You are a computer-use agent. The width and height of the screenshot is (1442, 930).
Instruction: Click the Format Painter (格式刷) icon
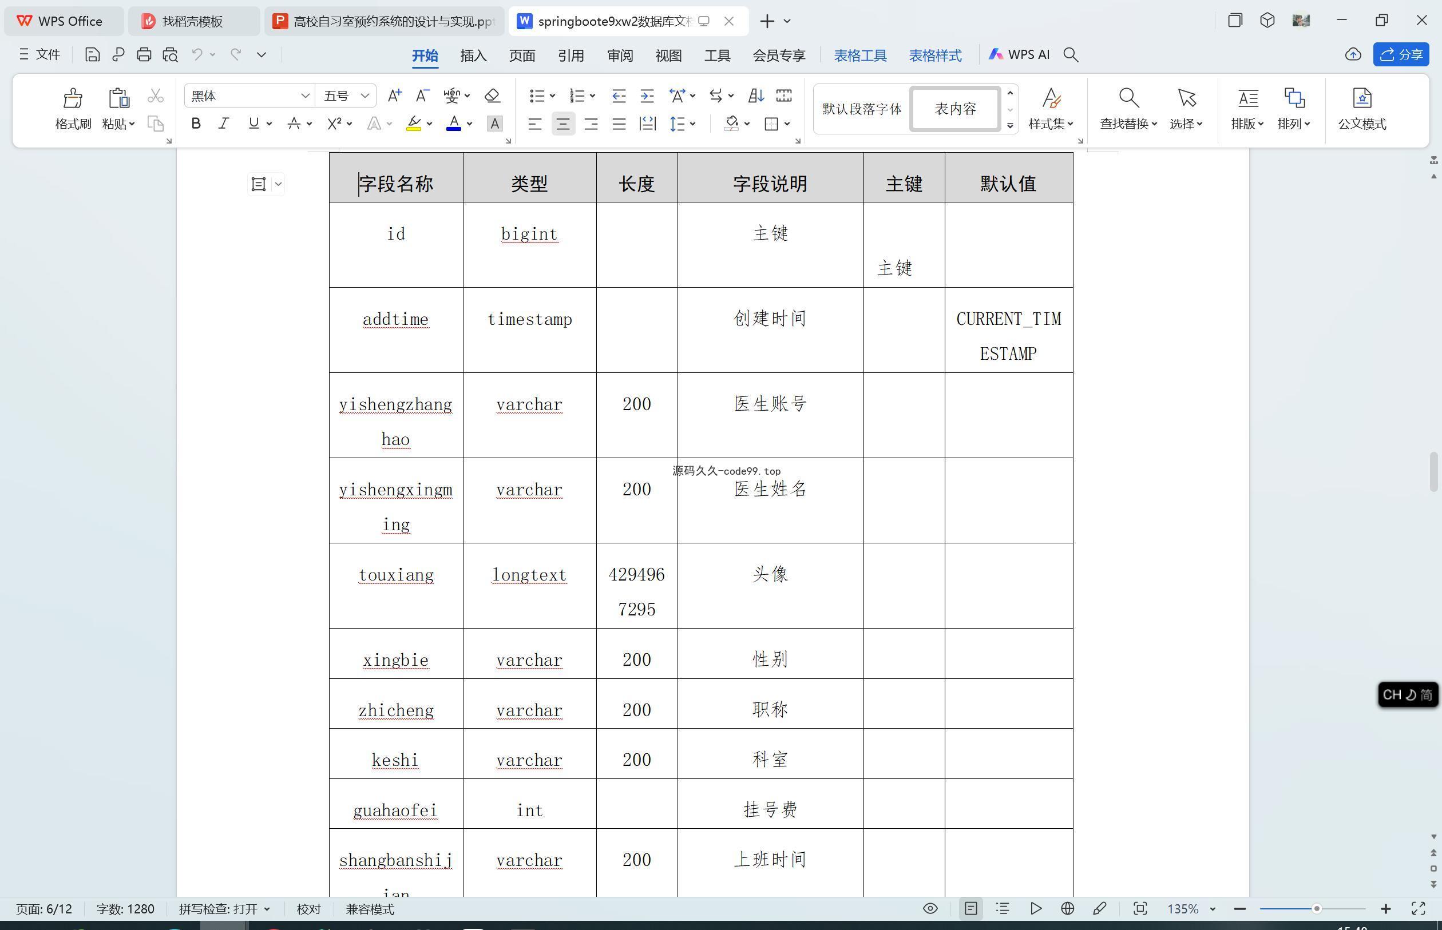[x=73, y=98]
